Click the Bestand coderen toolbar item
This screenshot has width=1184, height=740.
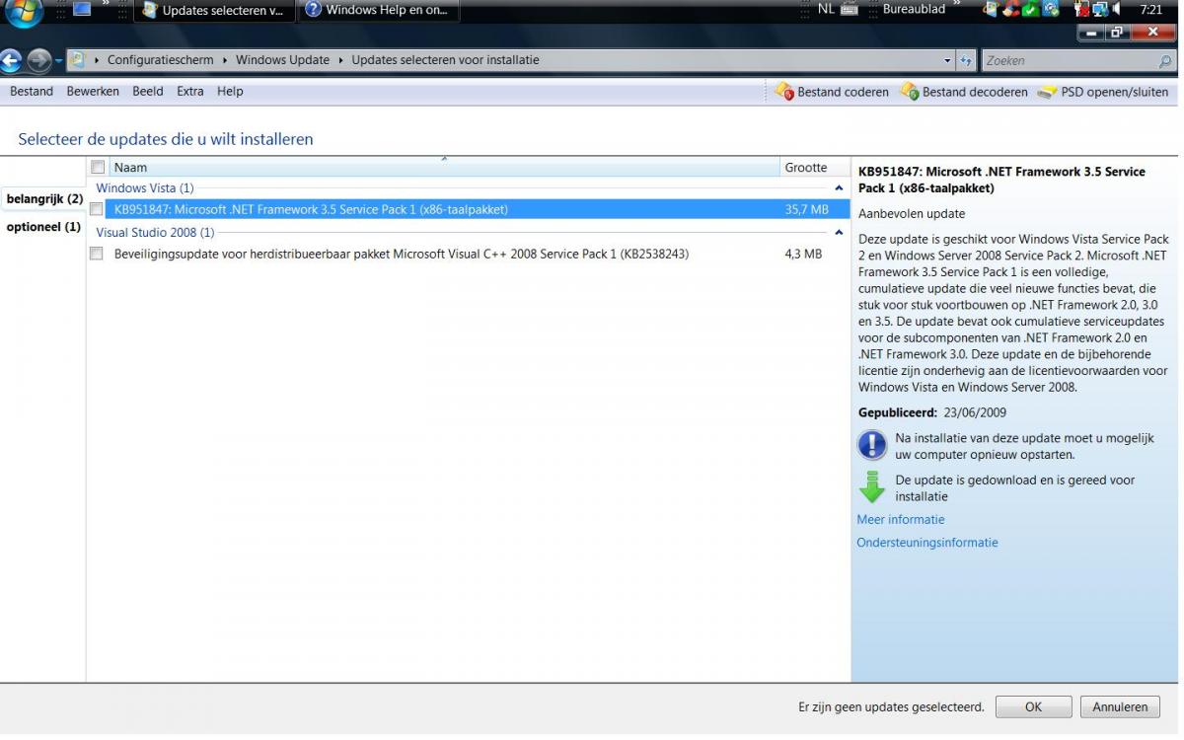click(x=831, y=92)
